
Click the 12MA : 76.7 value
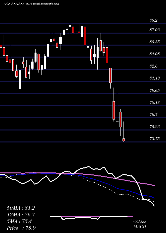(21, 215)
